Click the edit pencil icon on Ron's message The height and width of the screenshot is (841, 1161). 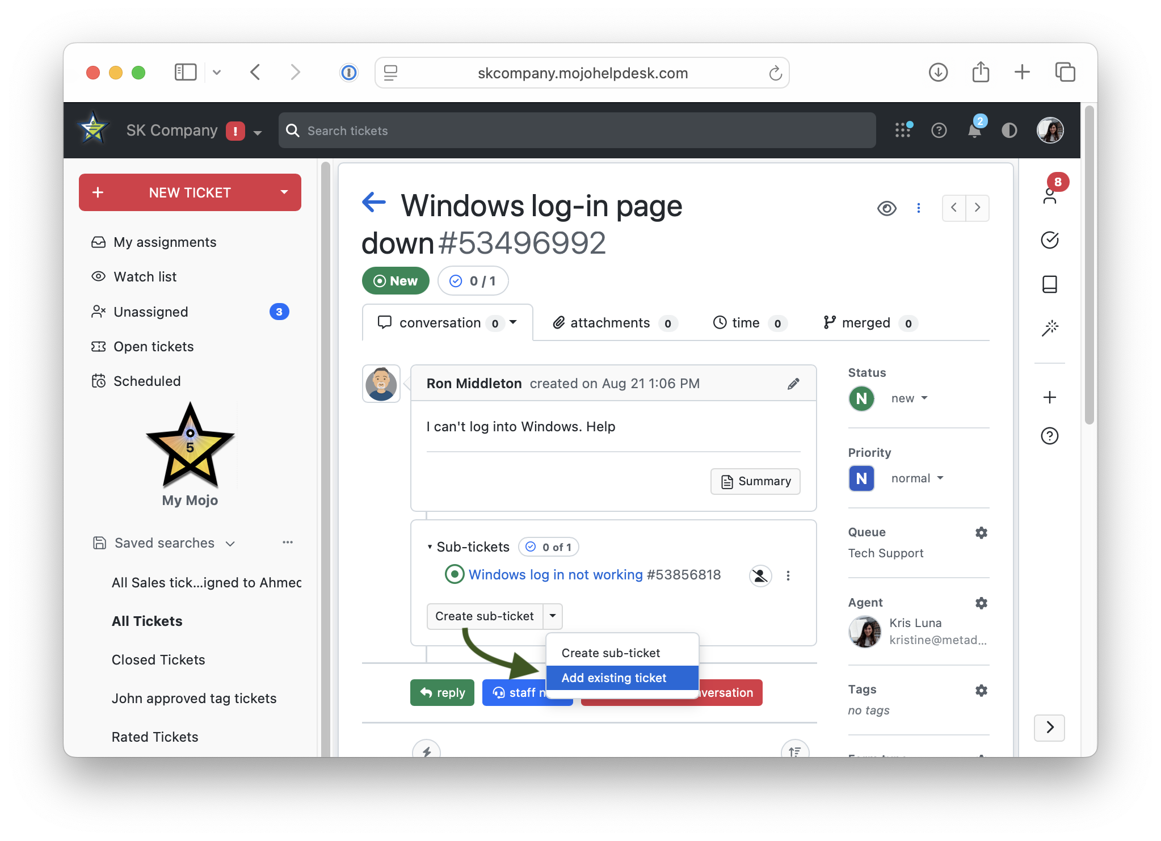[x=793, y=384]
